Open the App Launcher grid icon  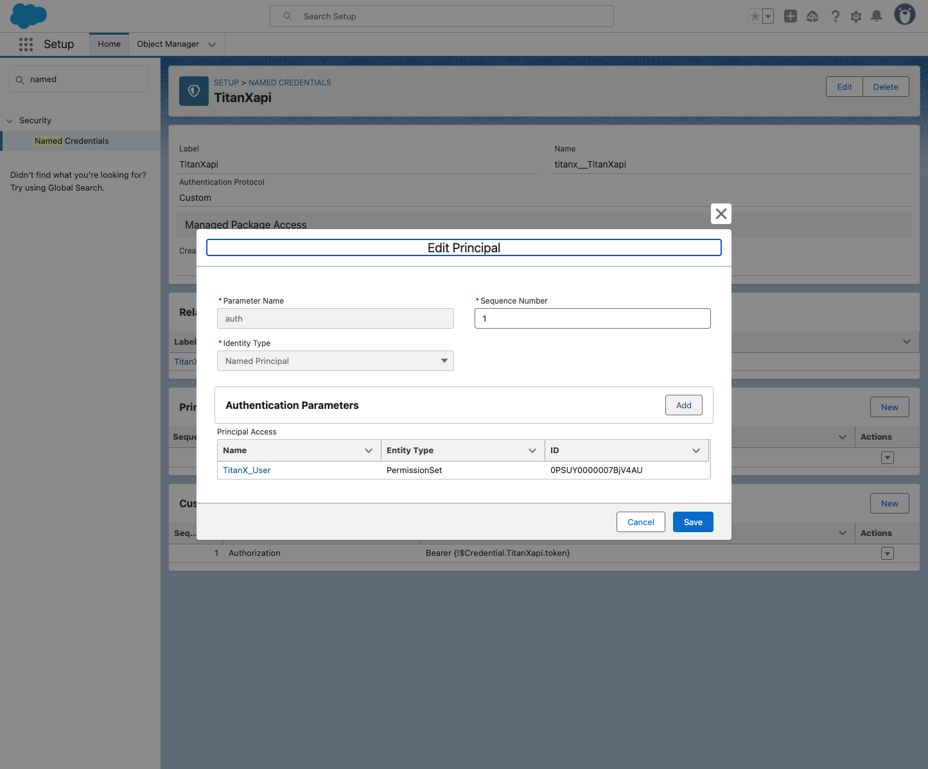(x=26, y=44)
